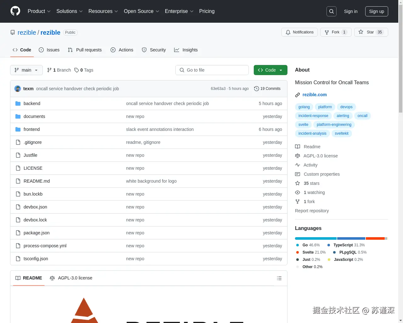Image resolution: width=403 pixels, height=323 pixels.
Task: Click the GitHub logo icon
Action: 15,11
